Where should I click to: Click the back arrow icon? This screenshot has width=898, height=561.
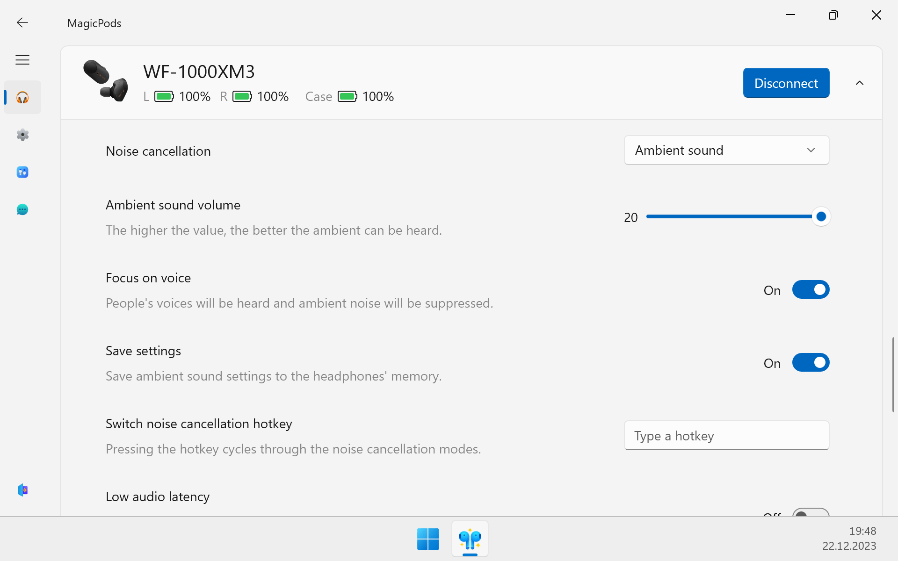click(22, 22)
